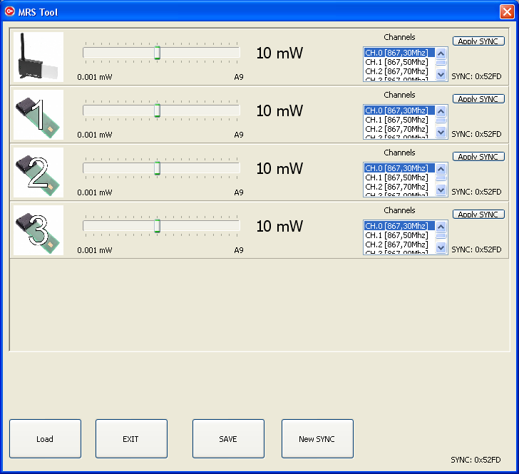Select CH.0 [867,30Mhz] in the antenna device row's channel list
This screenshot has height=474, width=519.
(399, 53)
